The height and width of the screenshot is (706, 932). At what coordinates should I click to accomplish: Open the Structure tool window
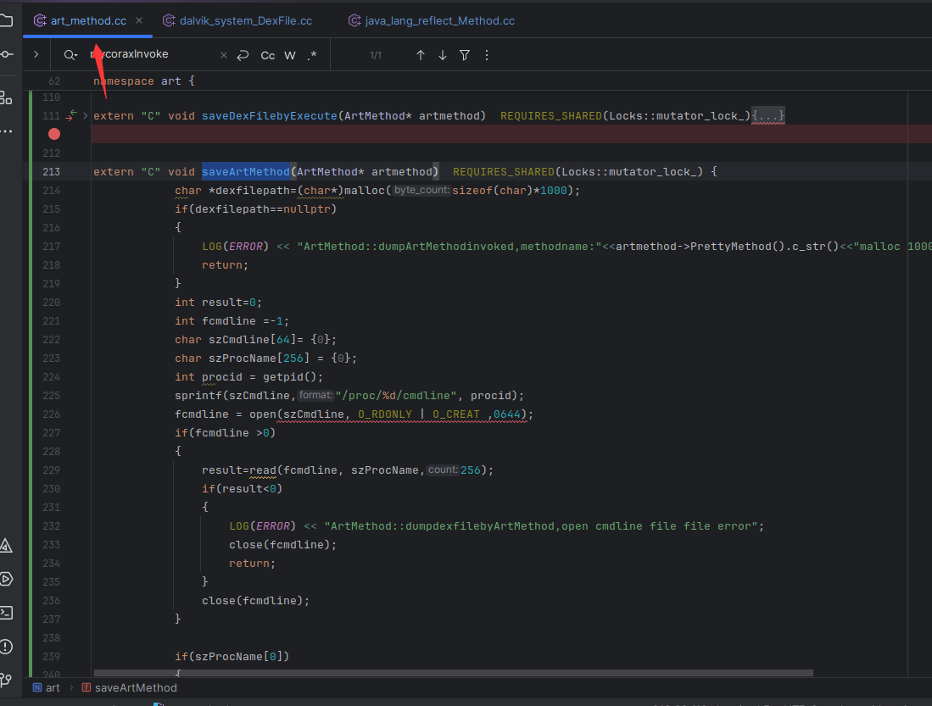(x=6, y=97)
